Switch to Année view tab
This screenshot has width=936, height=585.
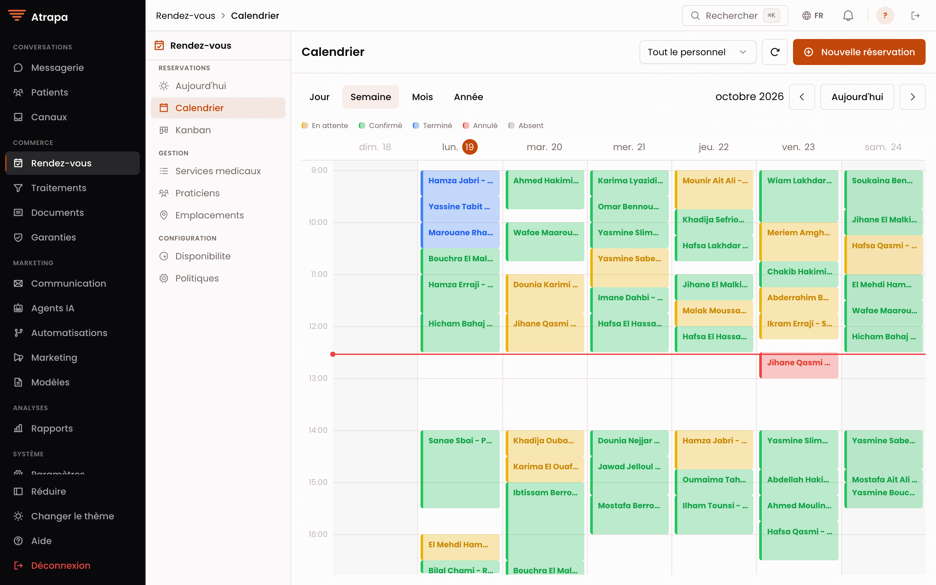pos(468,97)
